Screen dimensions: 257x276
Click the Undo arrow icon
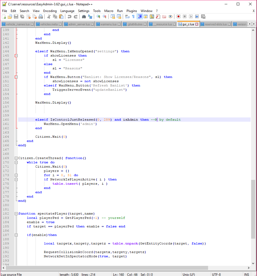69,17
